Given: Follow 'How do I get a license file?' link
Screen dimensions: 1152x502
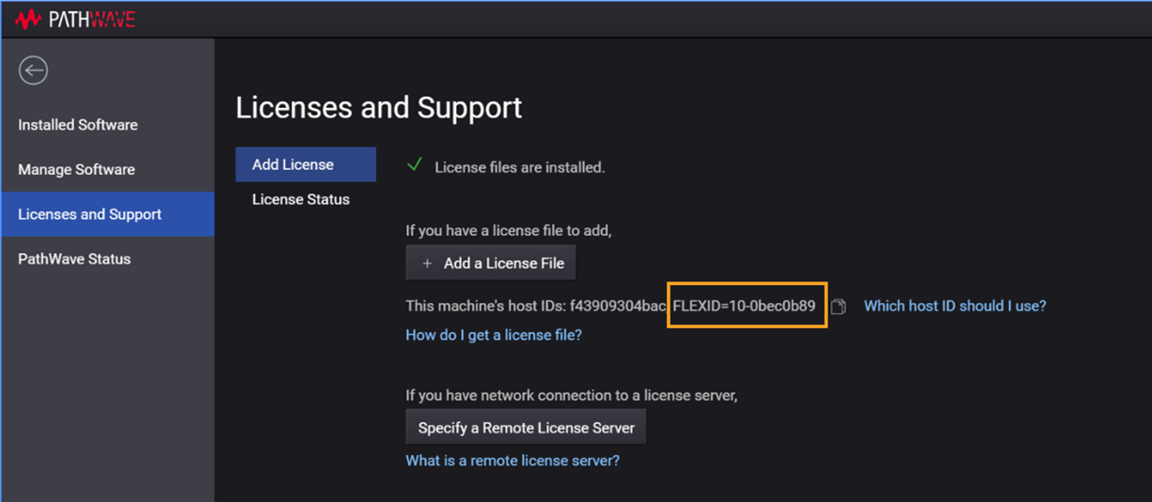Looking at the screenshot, I should click(494, 335).
